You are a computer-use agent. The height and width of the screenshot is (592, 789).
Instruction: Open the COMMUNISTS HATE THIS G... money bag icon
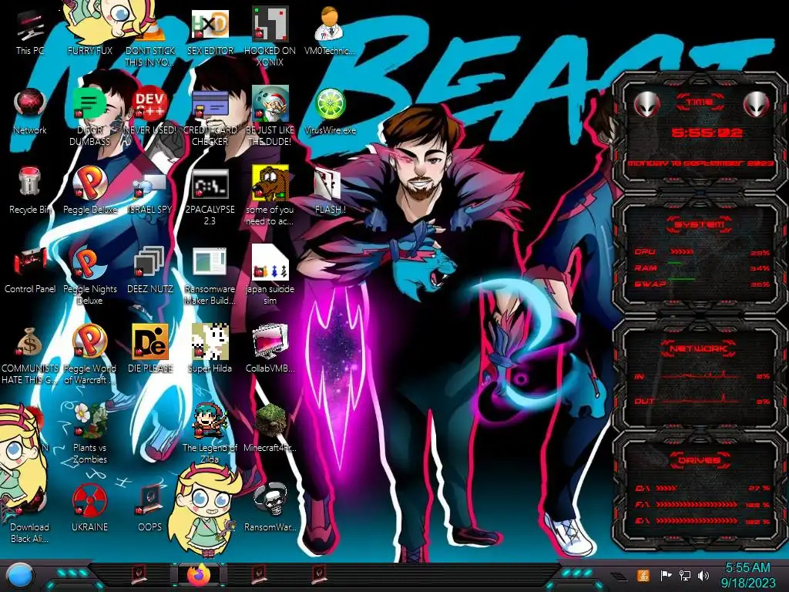[30, 343]
